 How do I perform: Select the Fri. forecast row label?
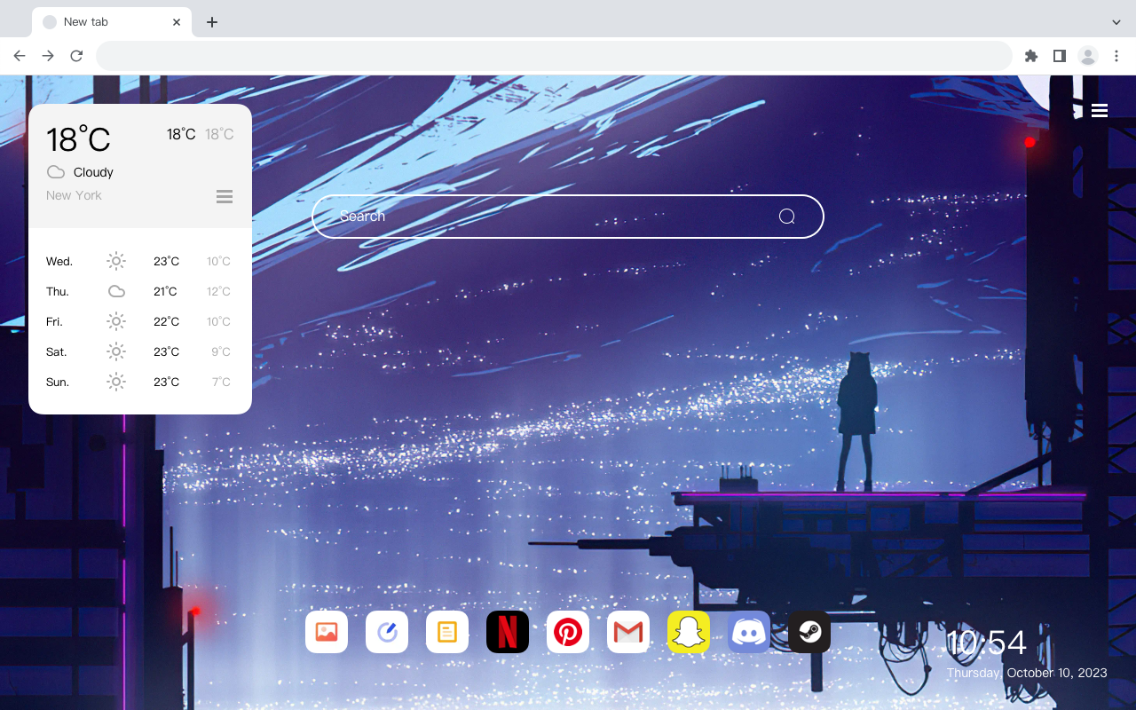point(54,322)
